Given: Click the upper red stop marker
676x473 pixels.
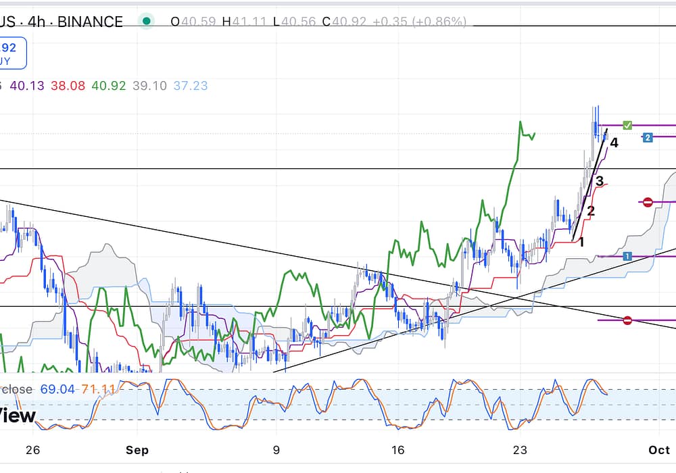Looking at the screenshot, I should (647, 202).
